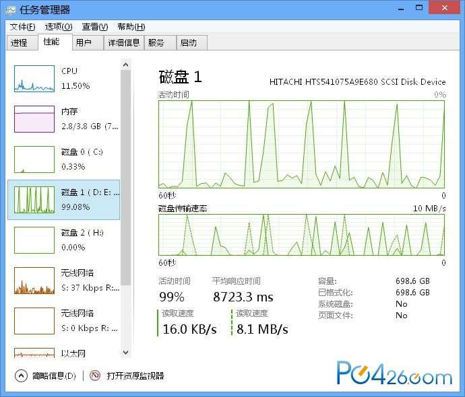Click the sidebar scroll up arrow

126,65
